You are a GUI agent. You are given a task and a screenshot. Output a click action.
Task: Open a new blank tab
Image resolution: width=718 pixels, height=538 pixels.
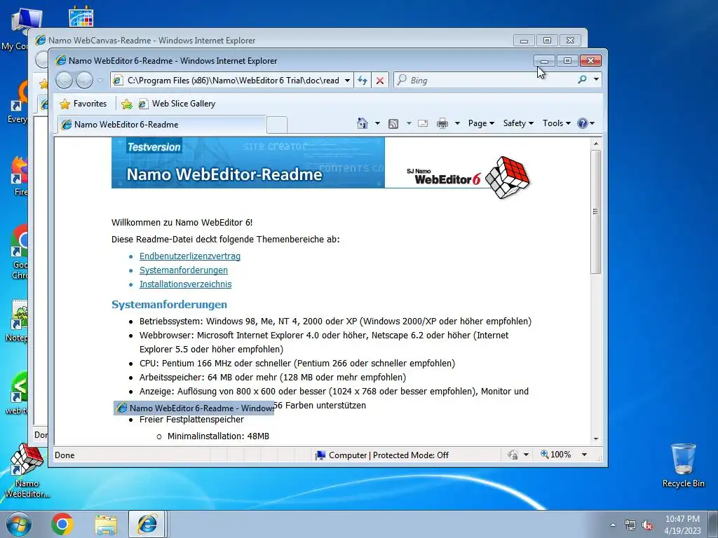tap(276, 125)
